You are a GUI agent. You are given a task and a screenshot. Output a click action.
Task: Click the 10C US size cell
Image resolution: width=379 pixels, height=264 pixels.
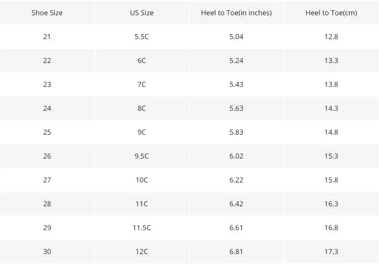pyautogui.click(x=142, y=180)
